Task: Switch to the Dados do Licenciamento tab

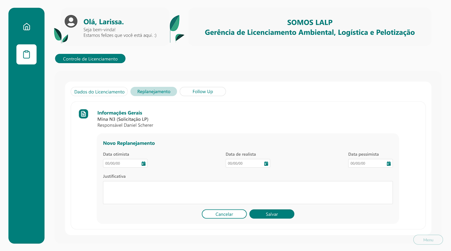Action: click(x=99, y=92)
